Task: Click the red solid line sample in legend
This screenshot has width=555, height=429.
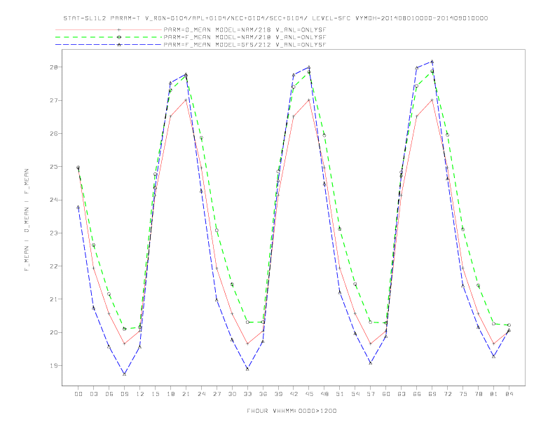Action: pyautogui.click(x=109, y=29)
